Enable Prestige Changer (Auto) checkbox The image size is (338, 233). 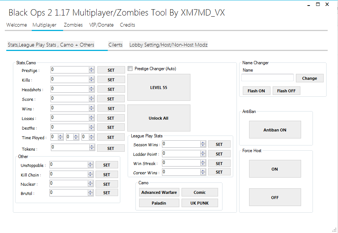click(130, 69)
